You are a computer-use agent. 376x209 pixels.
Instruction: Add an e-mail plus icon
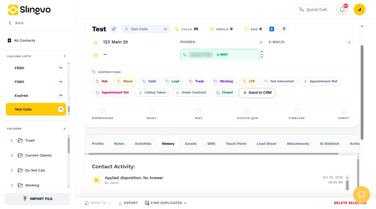click(x=349, y=42)
